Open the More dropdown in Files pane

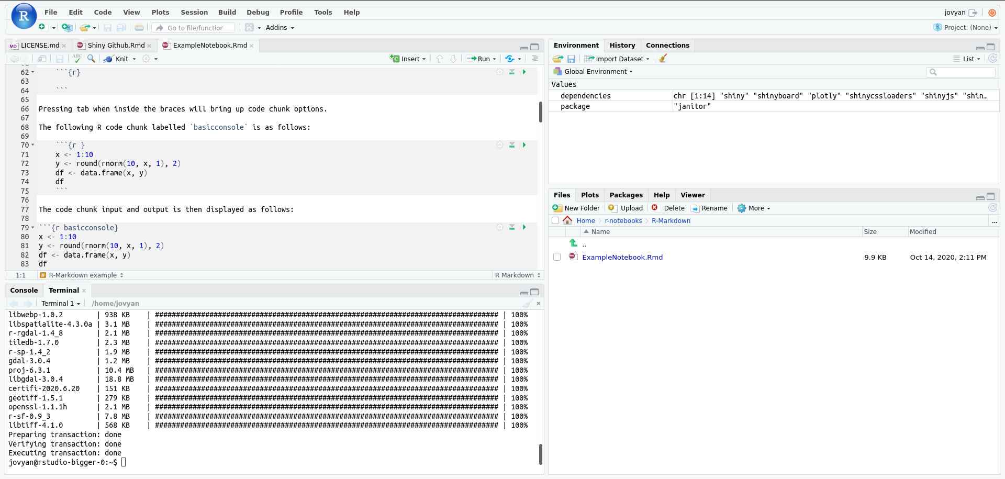(754, 208)
